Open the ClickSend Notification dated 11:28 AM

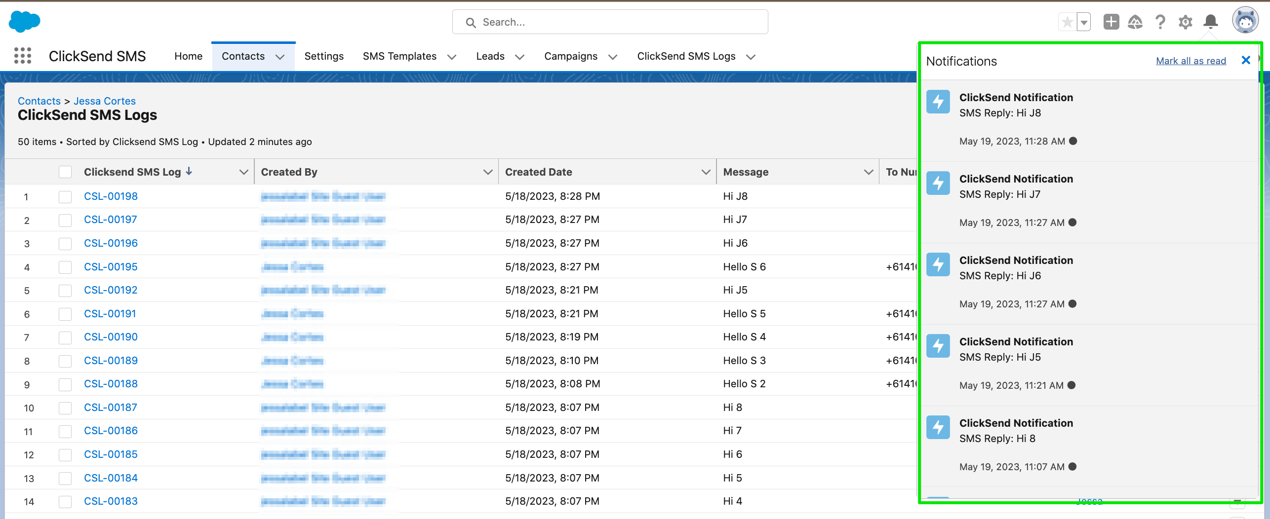[x=1090, y=120]
